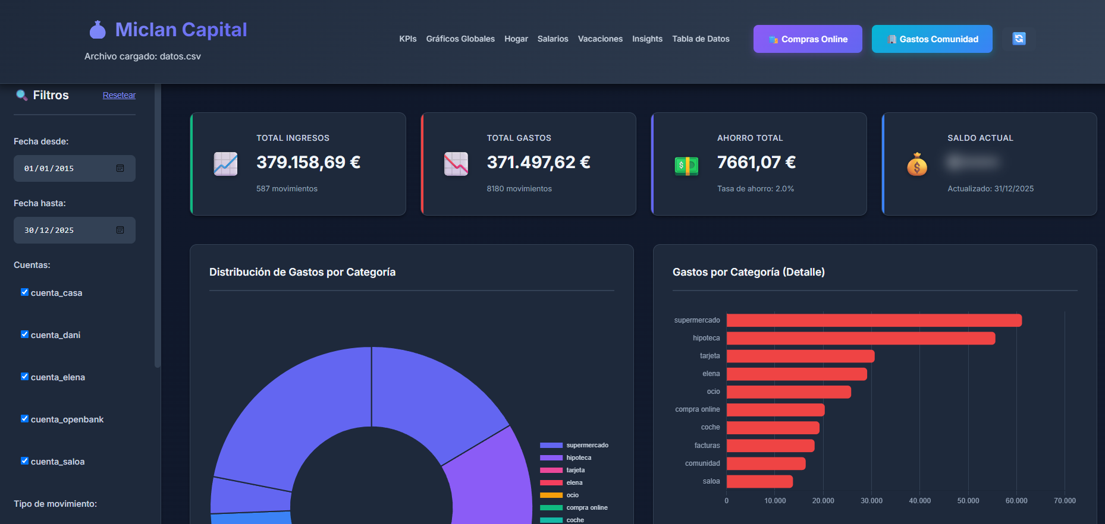This screenshot has width=1105, height=524.
Task: Open Gráficos Globales in the navigation
Action: click(460, 39)
